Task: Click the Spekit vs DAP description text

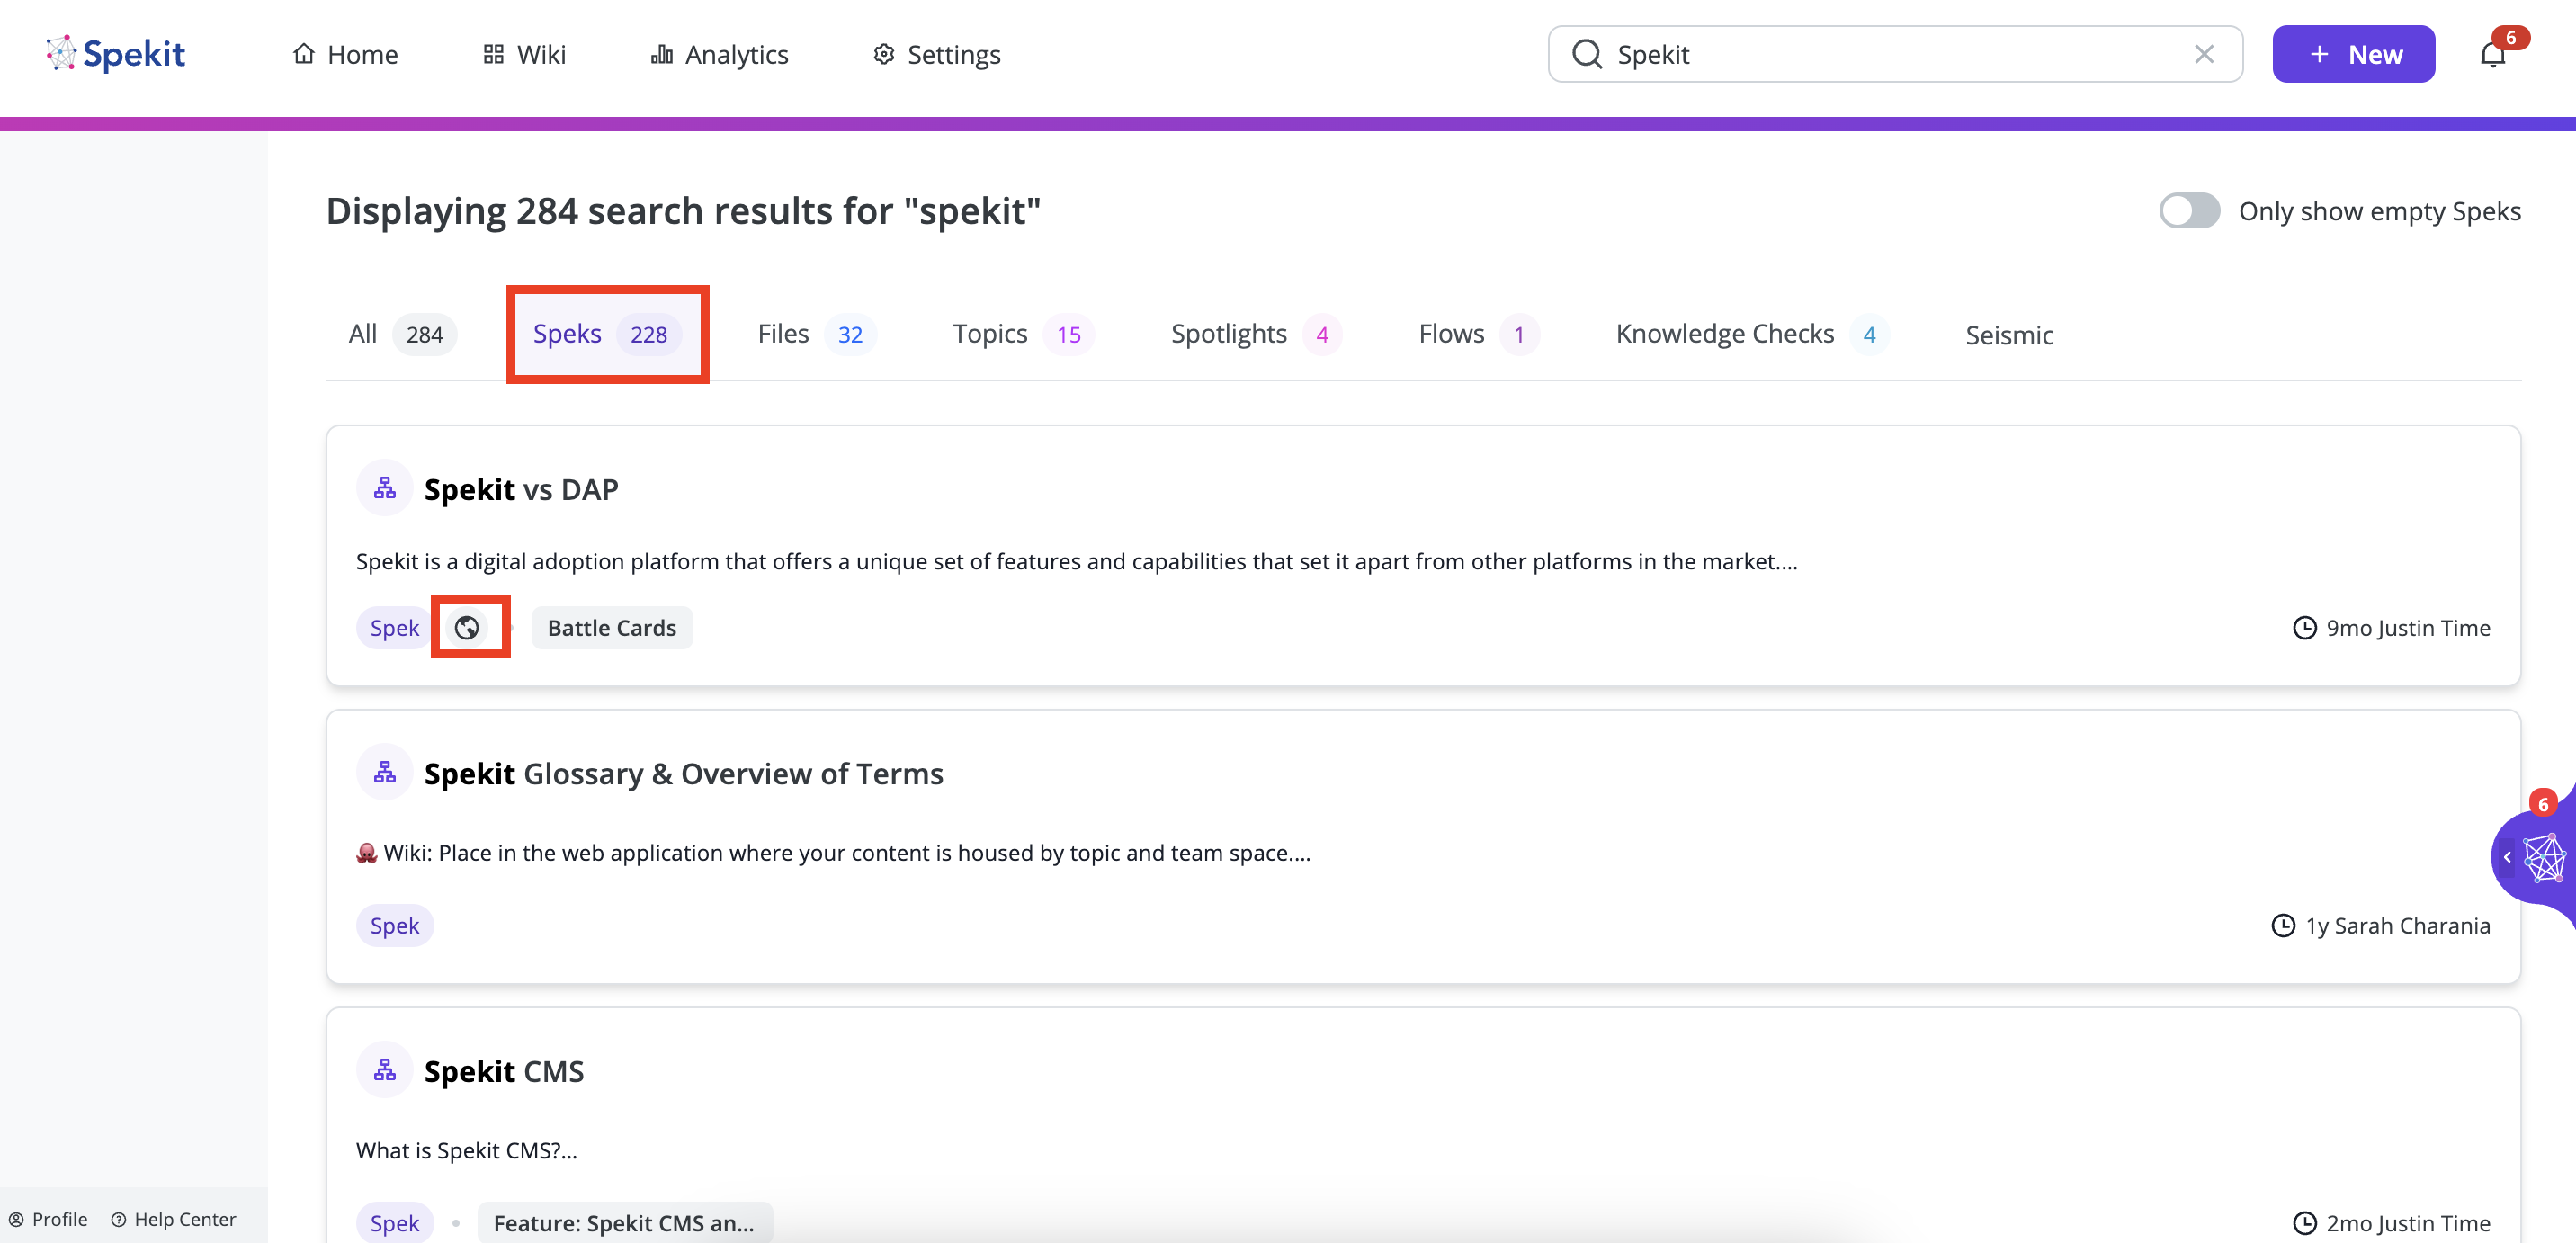Action: 1076,561
